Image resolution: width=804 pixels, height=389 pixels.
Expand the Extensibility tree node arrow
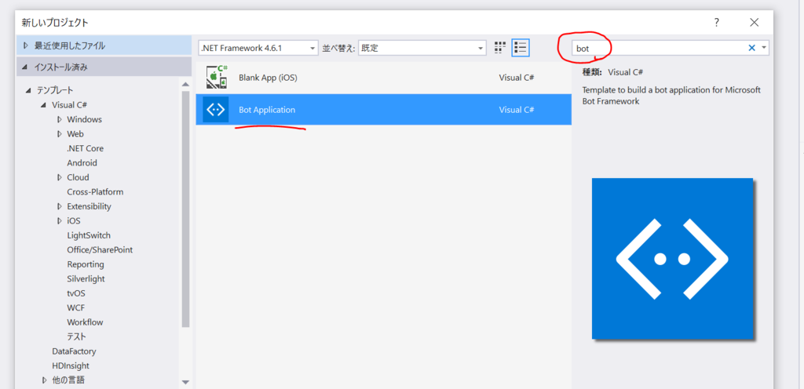click(60, 206)
